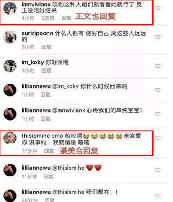View im_koky's profile photo
The image size is (173, 202).
(x=10, y=66)
